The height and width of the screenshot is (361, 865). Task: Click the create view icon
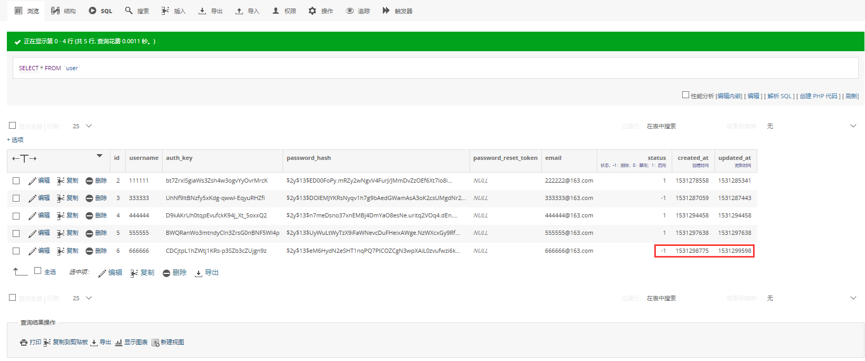click(155, 343)
